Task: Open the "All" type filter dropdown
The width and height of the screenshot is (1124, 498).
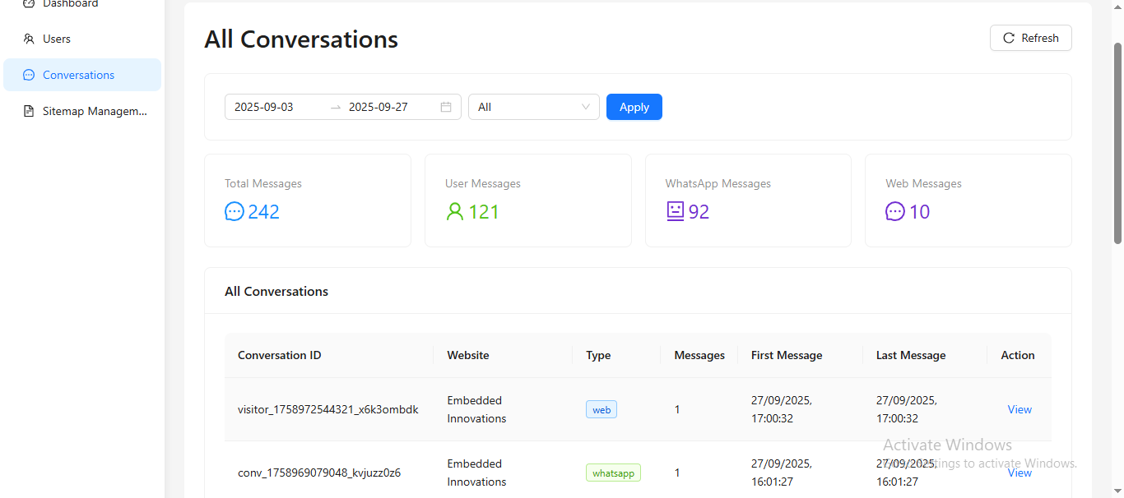Action: pyautogui.click(x=533, y=107)
